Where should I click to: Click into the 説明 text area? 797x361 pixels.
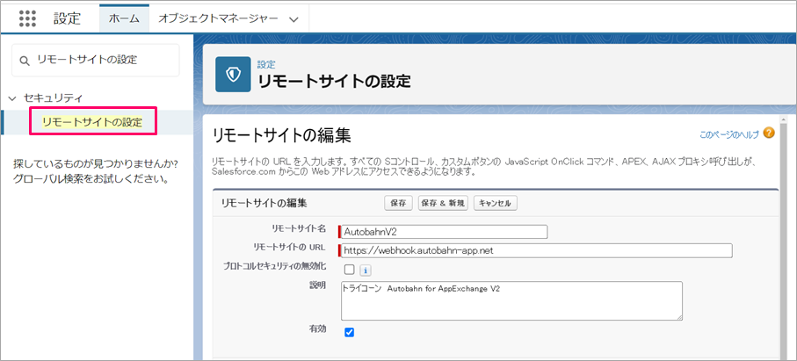point(511,301)
